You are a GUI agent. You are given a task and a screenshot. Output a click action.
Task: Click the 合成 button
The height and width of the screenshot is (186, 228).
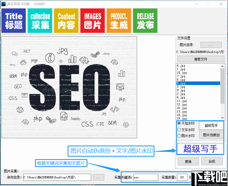coord(212,161)
